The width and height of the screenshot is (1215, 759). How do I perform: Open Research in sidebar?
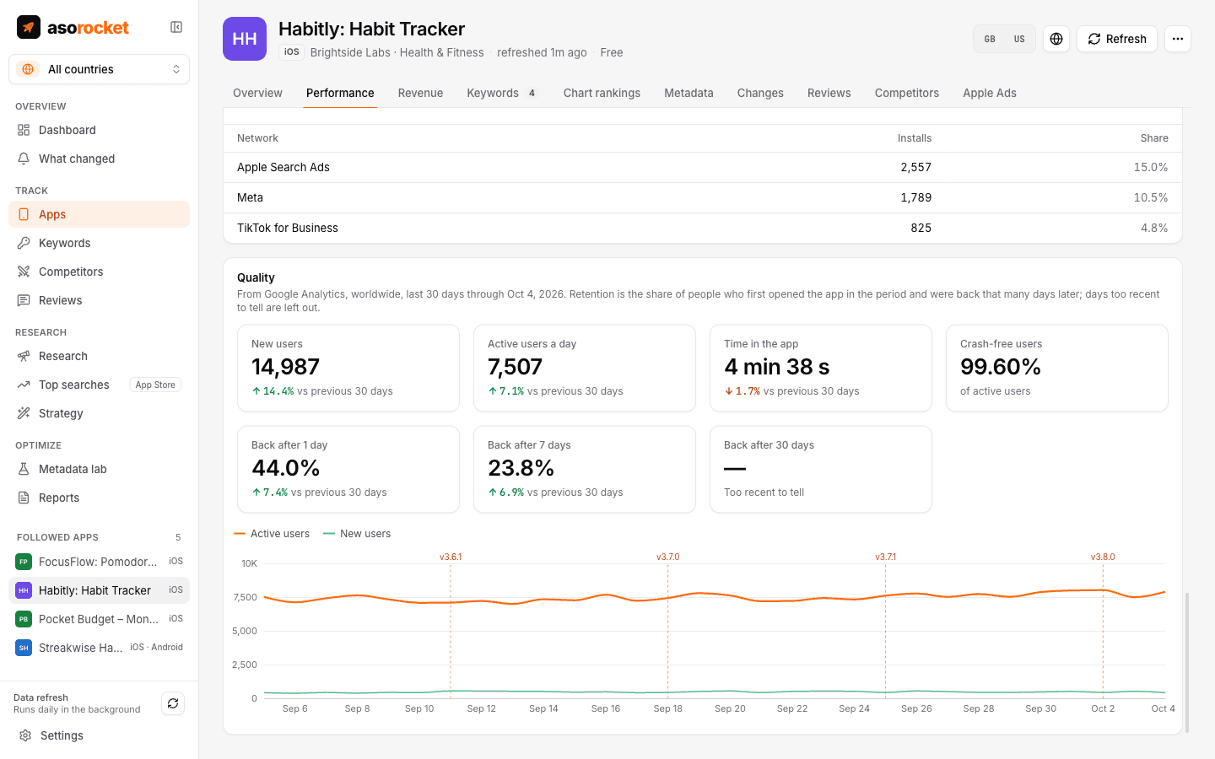[x=99, y=356]
